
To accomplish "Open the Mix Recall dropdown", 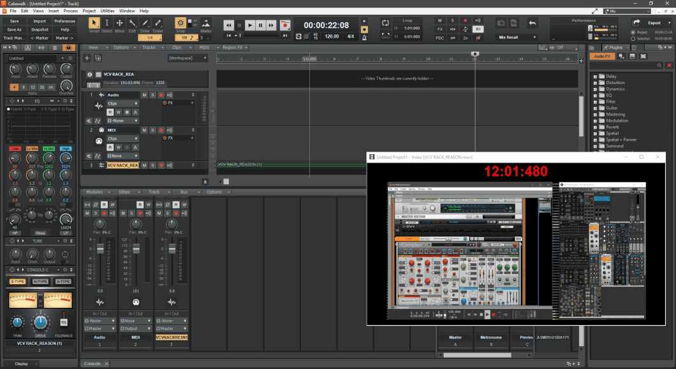I will click(x=517, y=38).
